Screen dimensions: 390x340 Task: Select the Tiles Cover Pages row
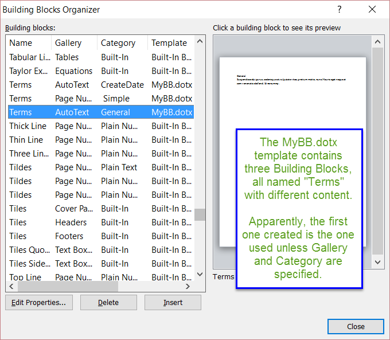point(101,209)
